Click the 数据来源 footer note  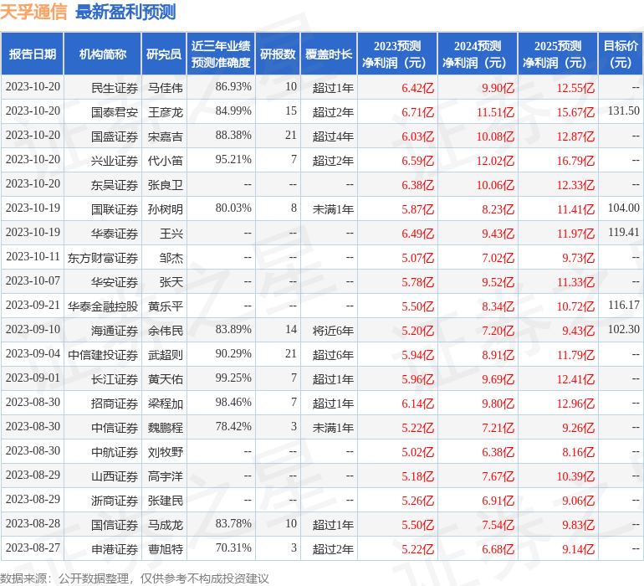pyautogui.click(x=135, y=578)
